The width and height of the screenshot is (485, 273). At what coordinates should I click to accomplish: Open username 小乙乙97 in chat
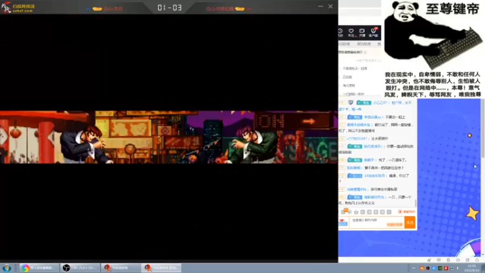point(380,103)
